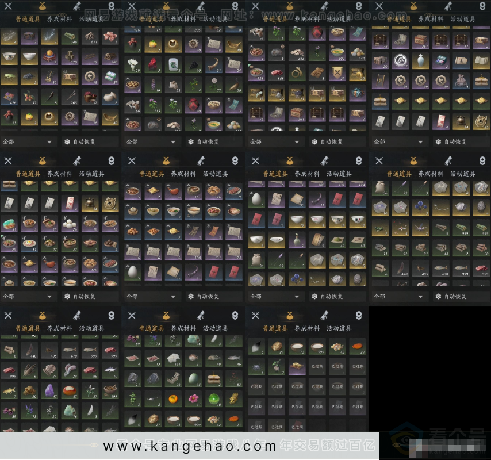Select the green insect item in top-left panel
This screenshot has width=491, height=460.
point(9,76)
